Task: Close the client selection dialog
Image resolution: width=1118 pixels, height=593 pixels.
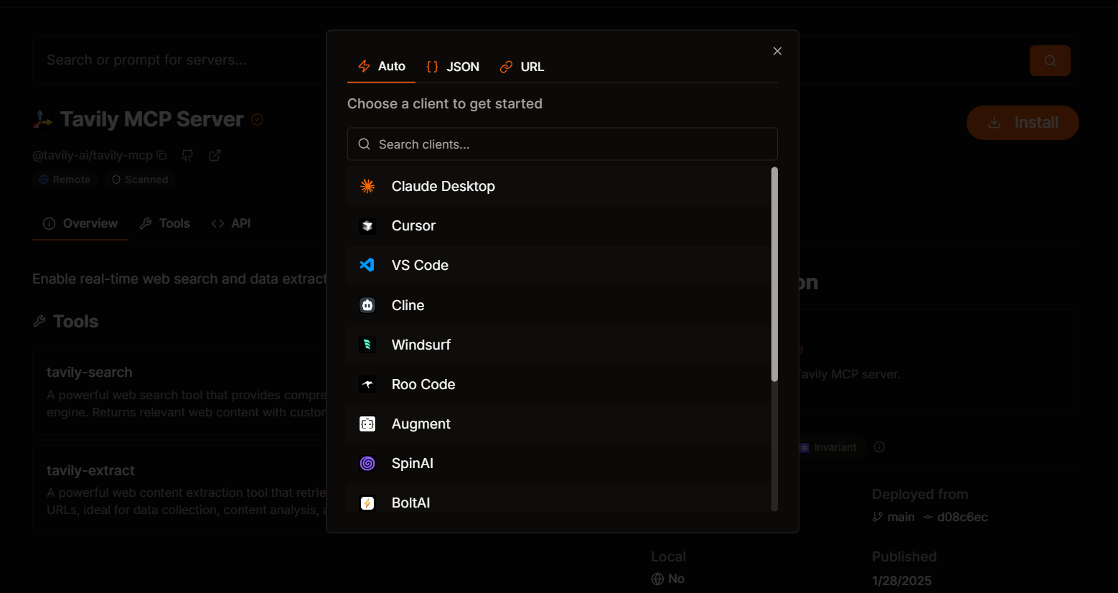Action: click(x=777, y=51)
